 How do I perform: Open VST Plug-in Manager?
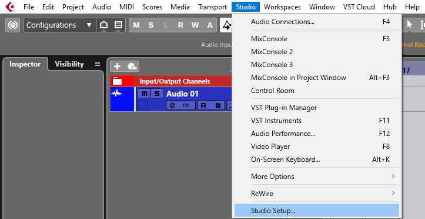pos(317,108)
